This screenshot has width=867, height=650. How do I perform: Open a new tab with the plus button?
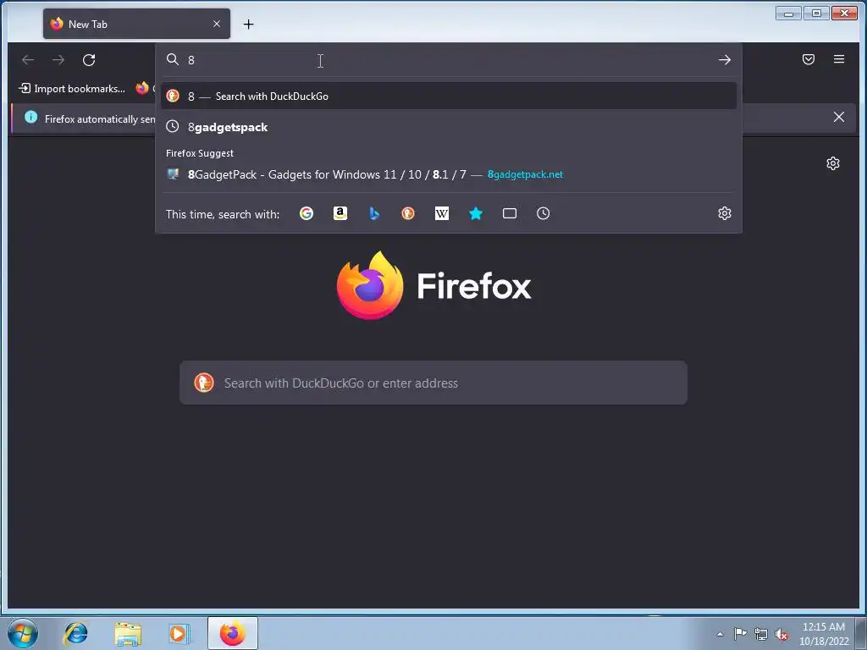(248, 25)
